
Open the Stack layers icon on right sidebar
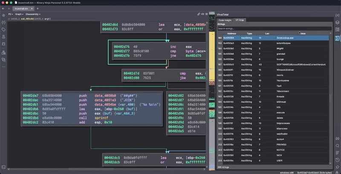point(337,22)
